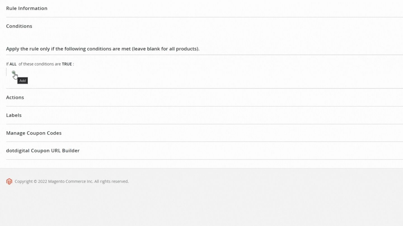
Task: Click the Add tooltip label
Action: (22, 81)
